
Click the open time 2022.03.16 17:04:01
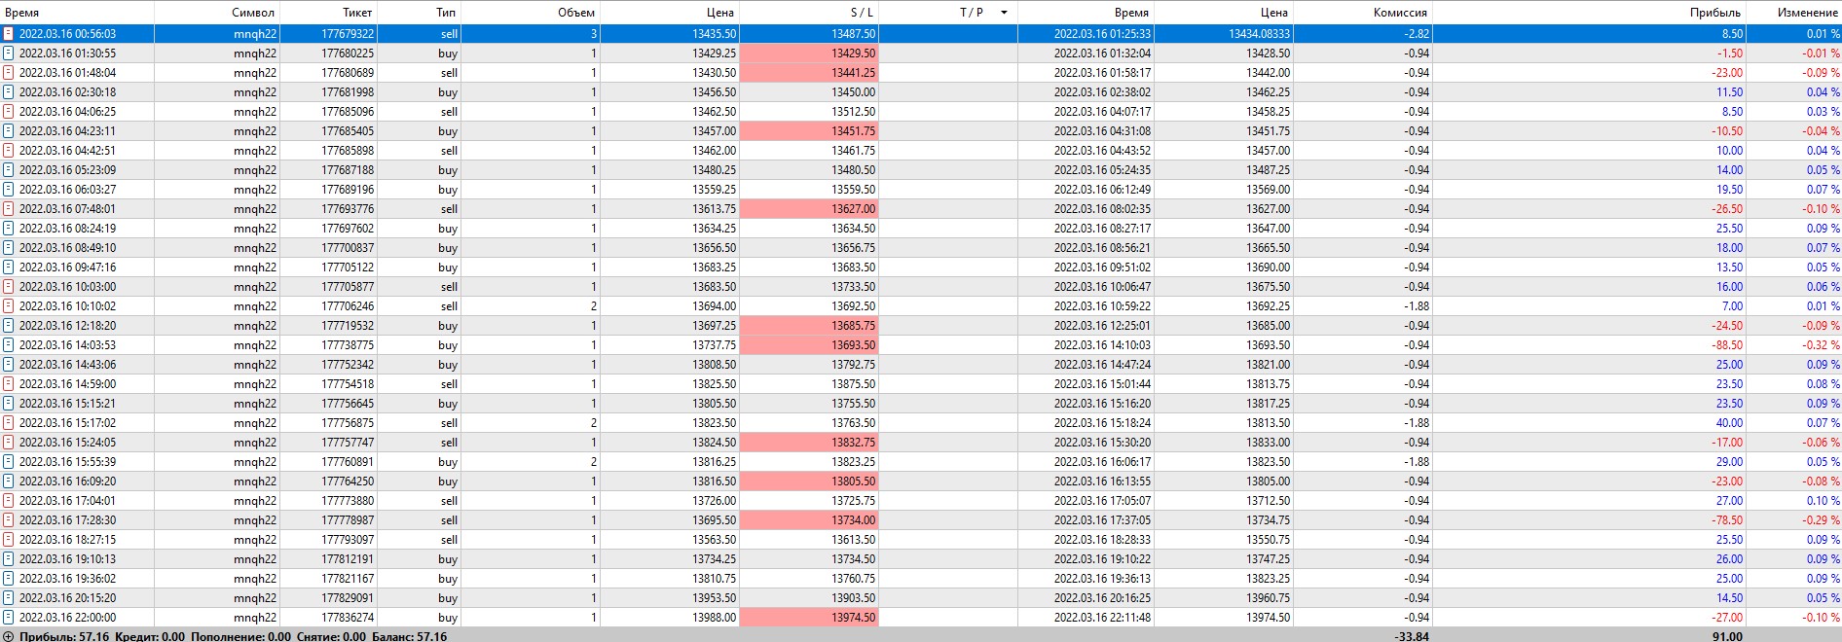coord(67,501)
